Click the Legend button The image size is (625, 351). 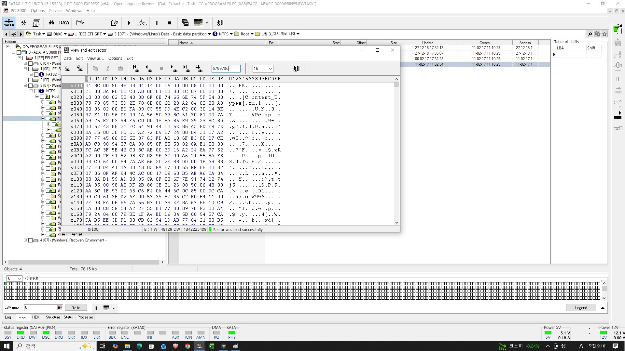coord(581,308)
